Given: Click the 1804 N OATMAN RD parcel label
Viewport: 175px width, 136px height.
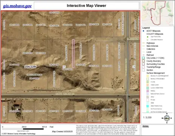Looking at the screenshot, I should (x=34, y=75).
